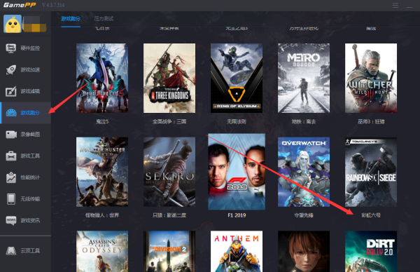Open the hamburger menu in title bar
The width and height of the screenshot is (420, 272).
[x=395, y=6]
